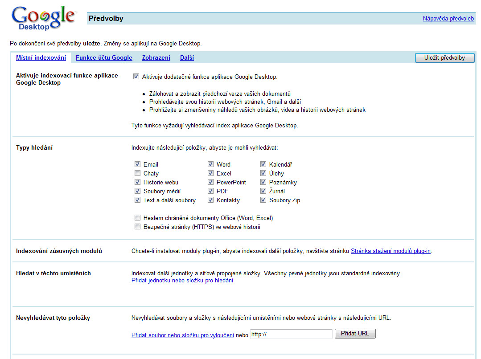This screenshot has width=481, height=359.
Task: Toggle Aktivuje dodatečné funkce checkbox
Action: [x=136, y=76]
